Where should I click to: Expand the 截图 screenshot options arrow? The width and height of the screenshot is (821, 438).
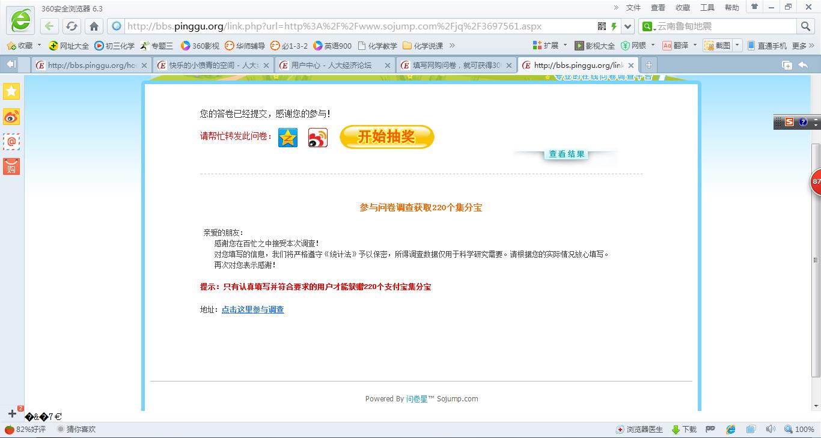[737, 46]
